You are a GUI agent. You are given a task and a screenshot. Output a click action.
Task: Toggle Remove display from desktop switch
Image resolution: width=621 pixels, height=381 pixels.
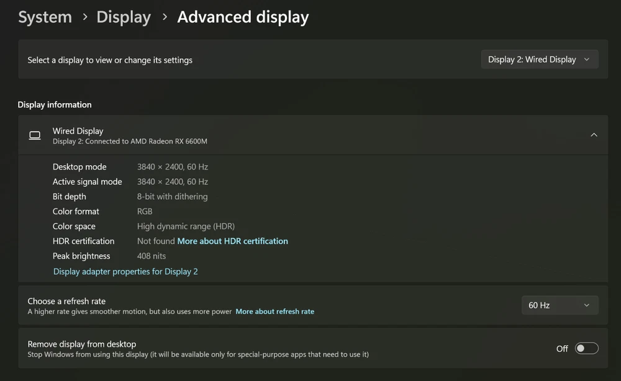[x=586, y=349]
